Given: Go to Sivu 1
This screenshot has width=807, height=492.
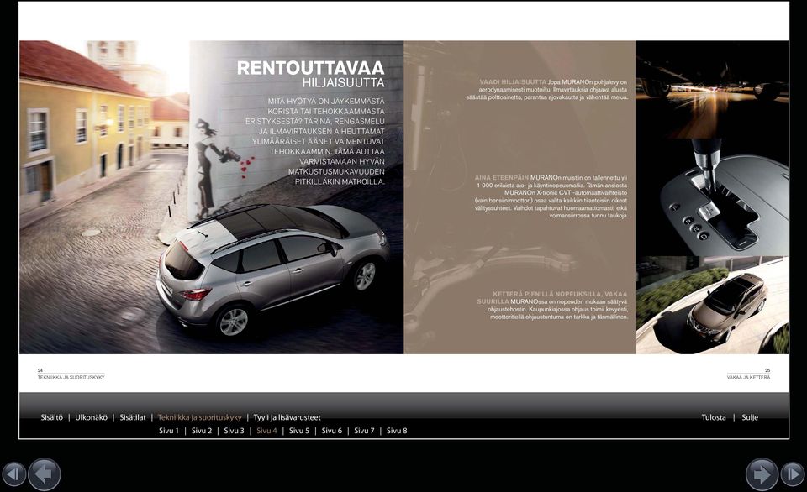Looking at the screenshot, I should (169, 431).
